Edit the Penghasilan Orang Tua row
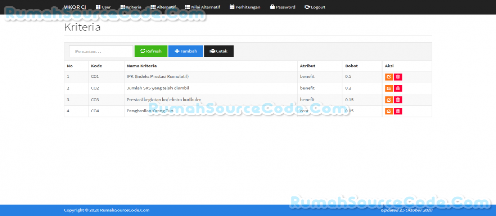The height and width of the screenshot is (216, 496). (x=389, y=111)
